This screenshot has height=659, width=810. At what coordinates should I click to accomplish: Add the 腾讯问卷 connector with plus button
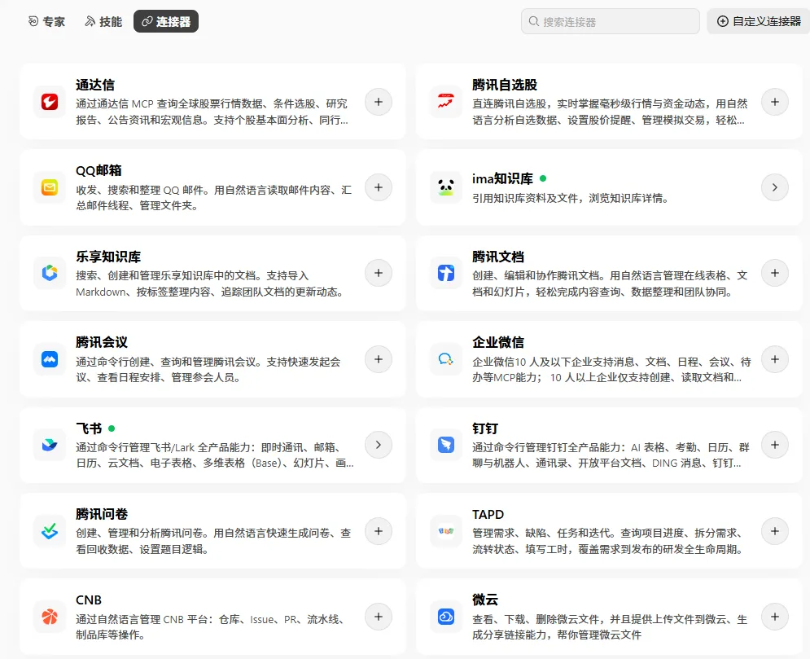coord(379,531)
